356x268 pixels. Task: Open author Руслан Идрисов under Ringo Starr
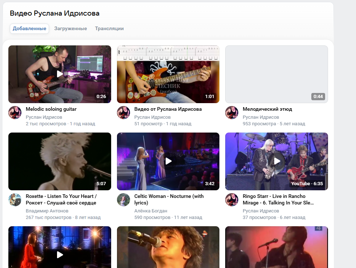pyautogui.click(x=261, y=211)
